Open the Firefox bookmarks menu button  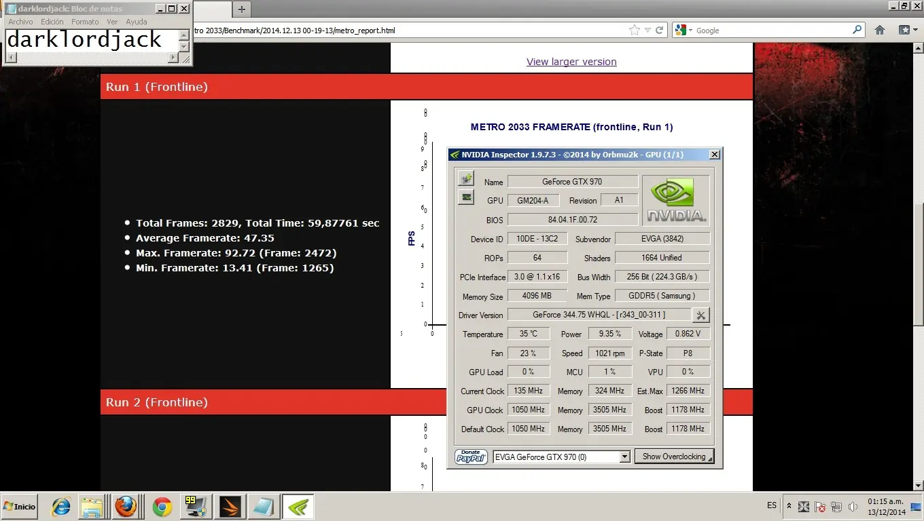907,30
